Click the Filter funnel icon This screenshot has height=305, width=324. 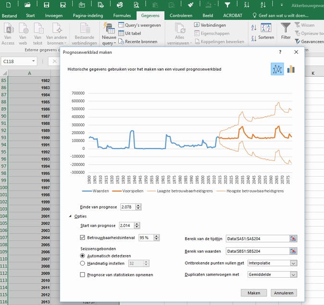click(286, 28)
